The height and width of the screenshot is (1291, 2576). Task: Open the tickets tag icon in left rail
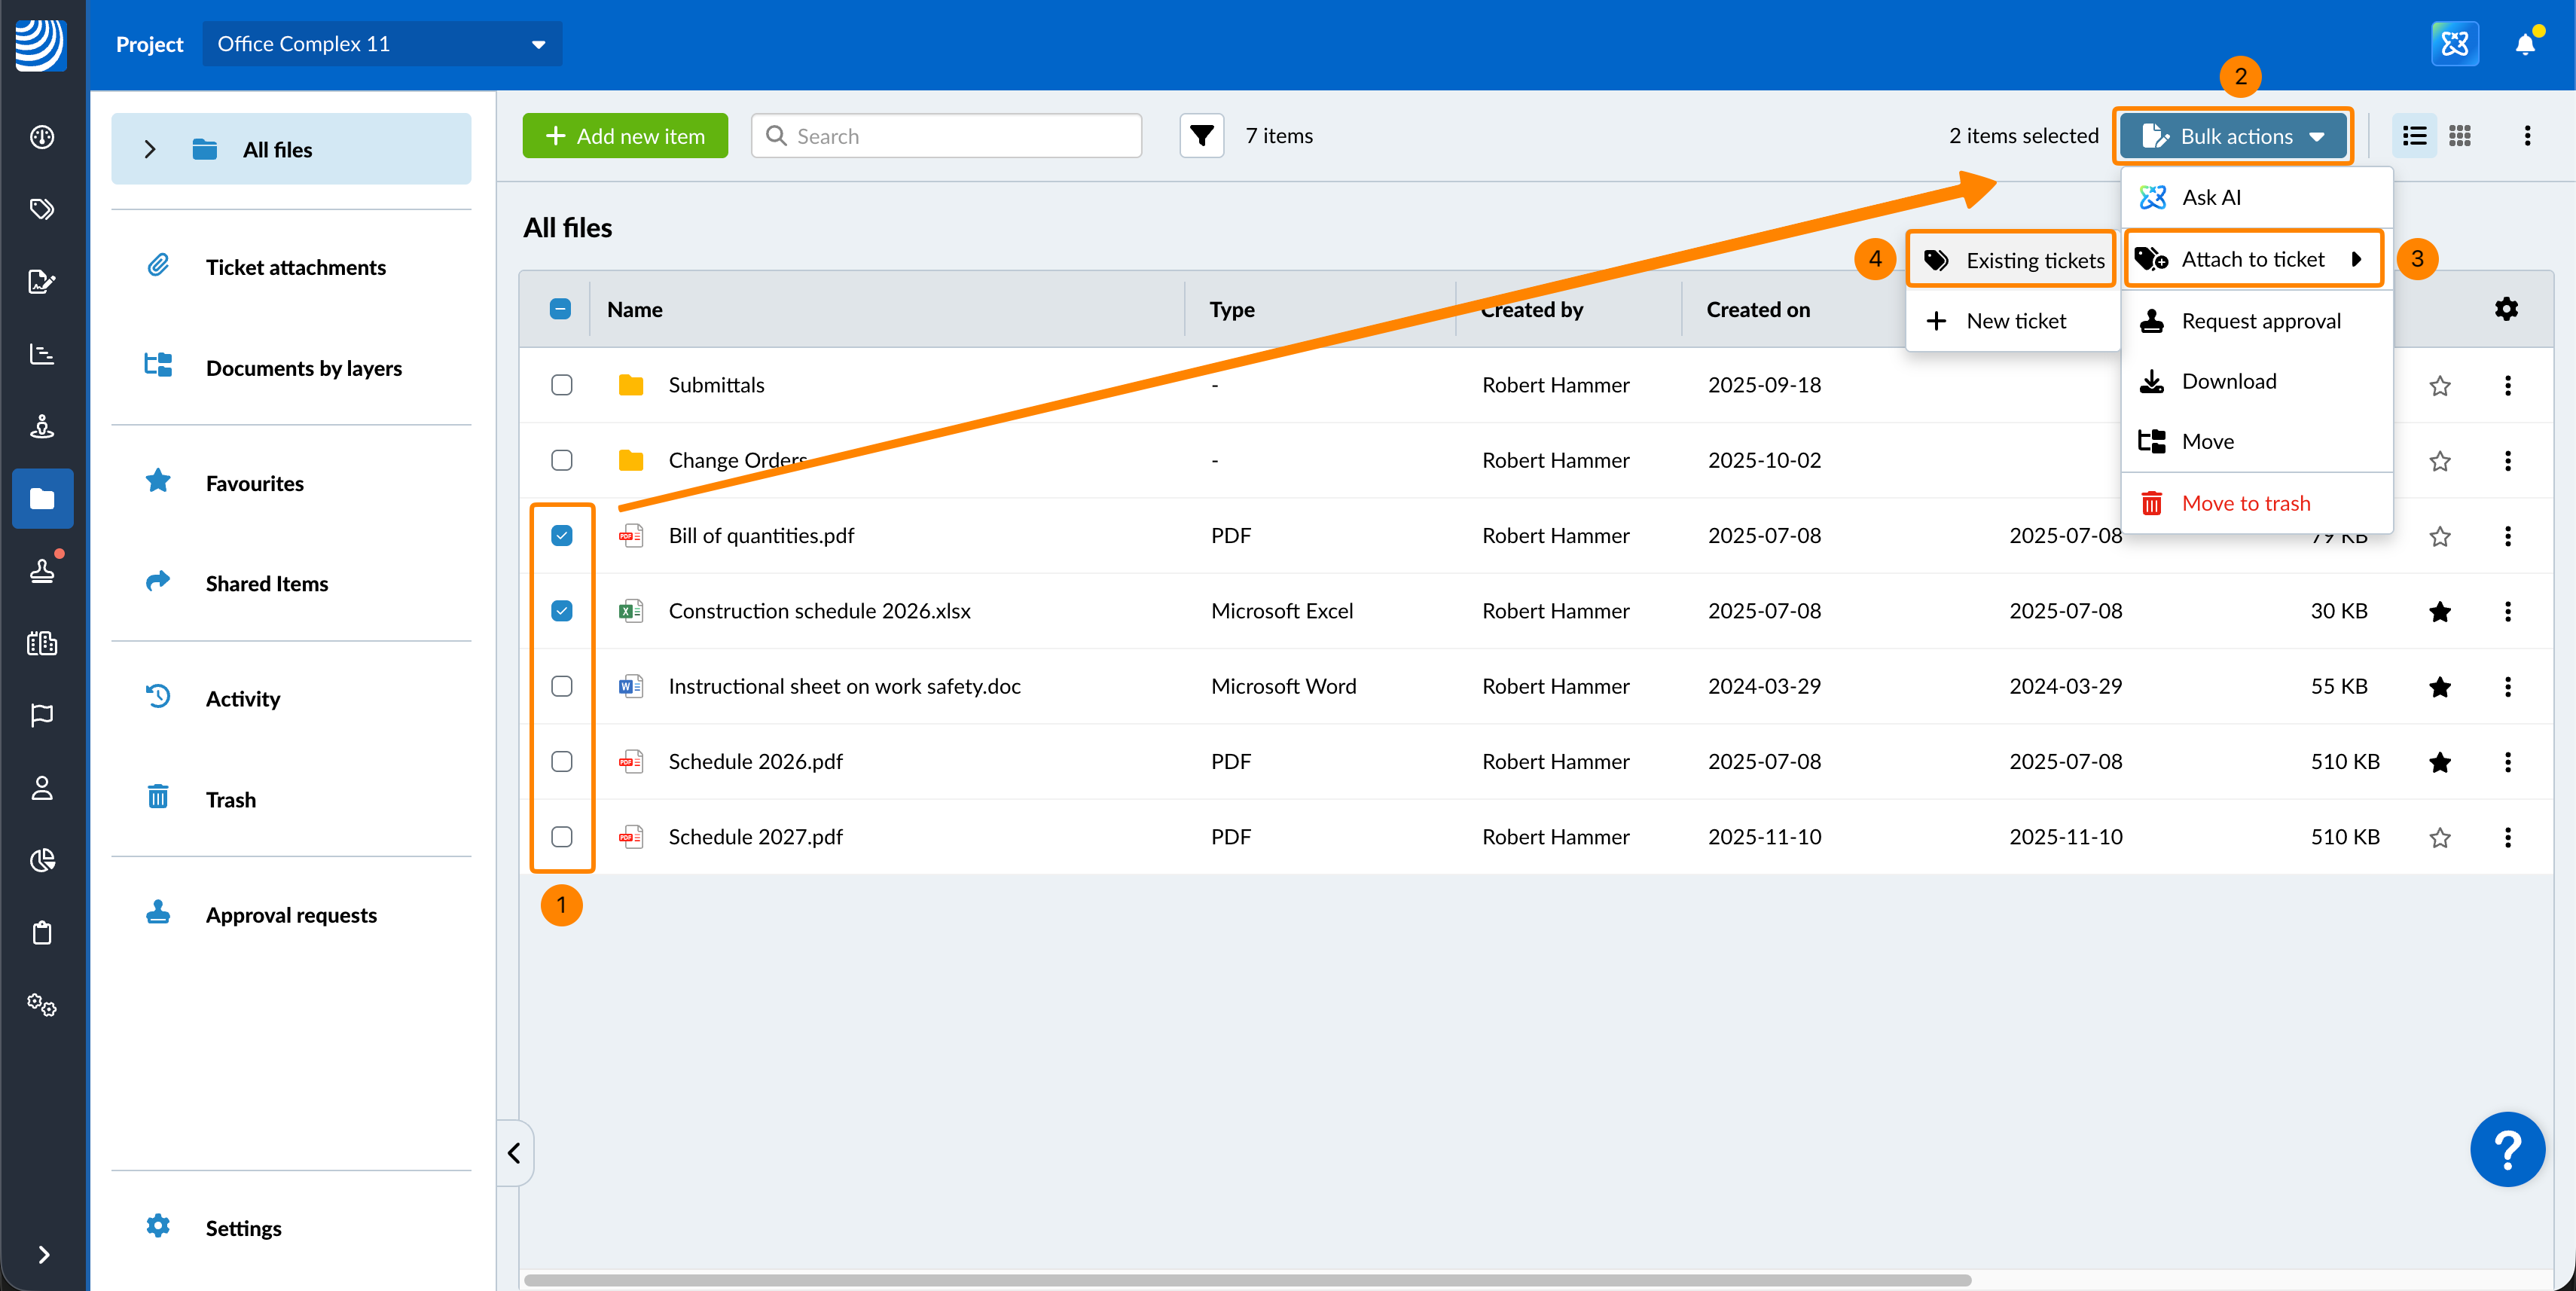(x=42, y=209)
